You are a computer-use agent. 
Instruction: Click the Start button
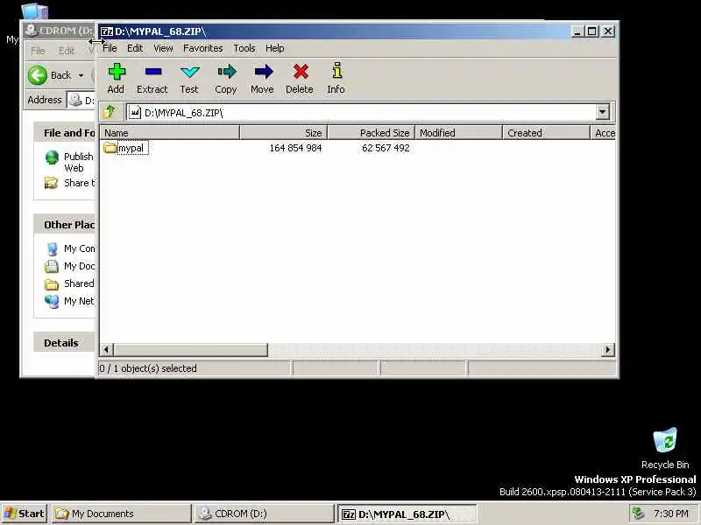click(x=25, y=514)
